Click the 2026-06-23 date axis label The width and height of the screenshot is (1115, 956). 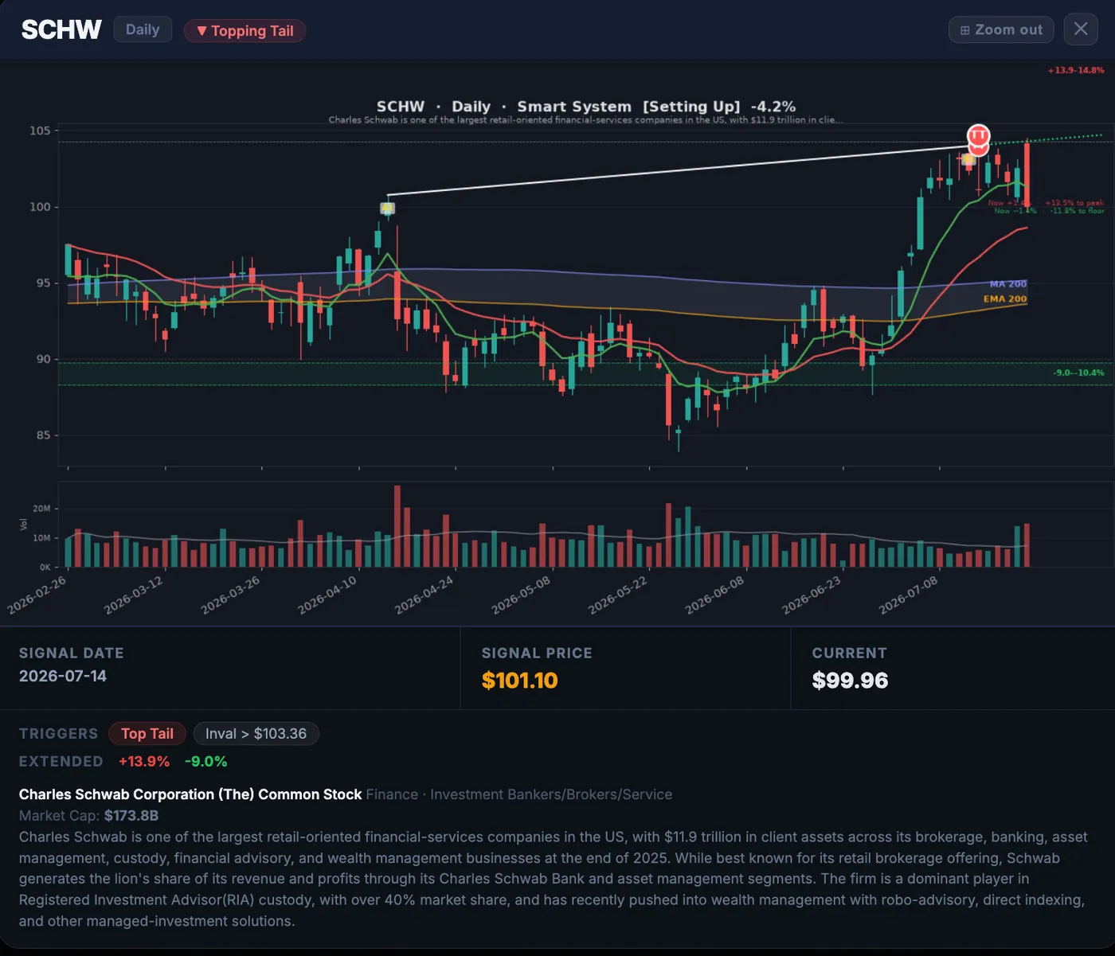point(812,595)
